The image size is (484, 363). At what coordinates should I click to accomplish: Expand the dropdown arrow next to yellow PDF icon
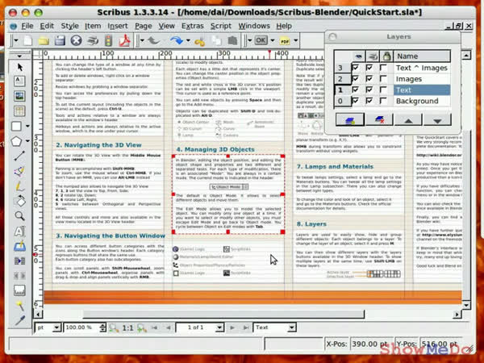coord(296,40)
